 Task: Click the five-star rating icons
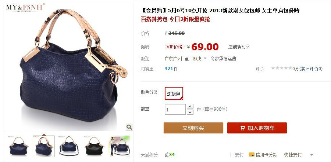click(x=281, y=68)
